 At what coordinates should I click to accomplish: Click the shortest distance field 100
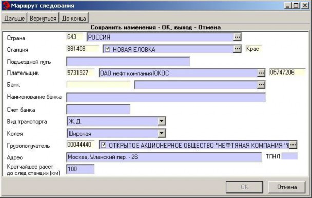[81, 169]
